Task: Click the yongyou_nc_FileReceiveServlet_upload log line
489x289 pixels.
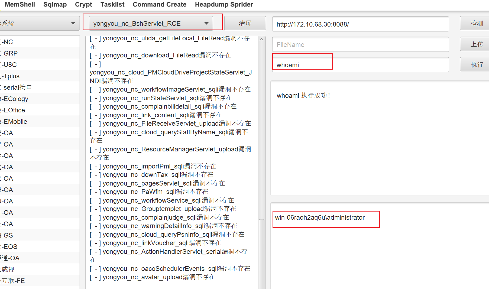Action: (x=170, y=124)
